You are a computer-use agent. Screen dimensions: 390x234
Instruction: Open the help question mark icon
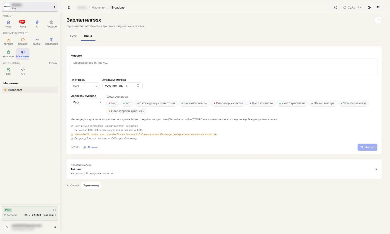336,8
